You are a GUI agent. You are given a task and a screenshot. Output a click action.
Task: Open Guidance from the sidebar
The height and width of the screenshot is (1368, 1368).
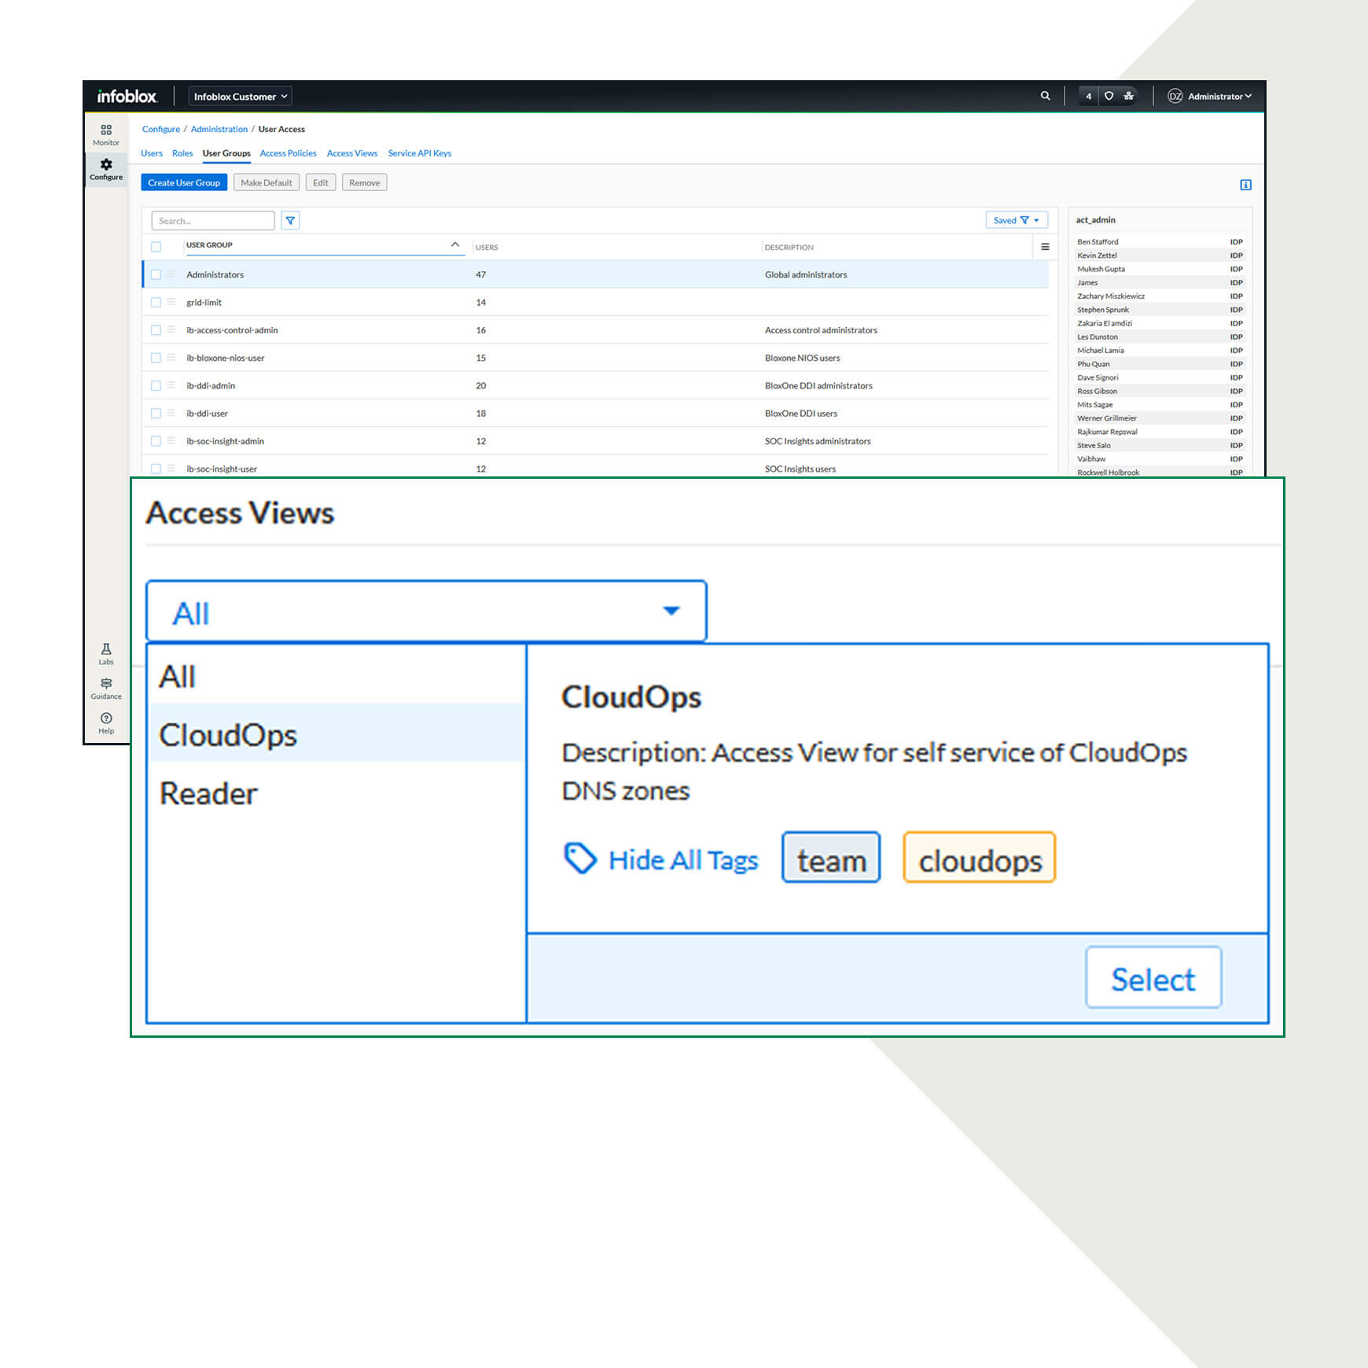point(106,689)
